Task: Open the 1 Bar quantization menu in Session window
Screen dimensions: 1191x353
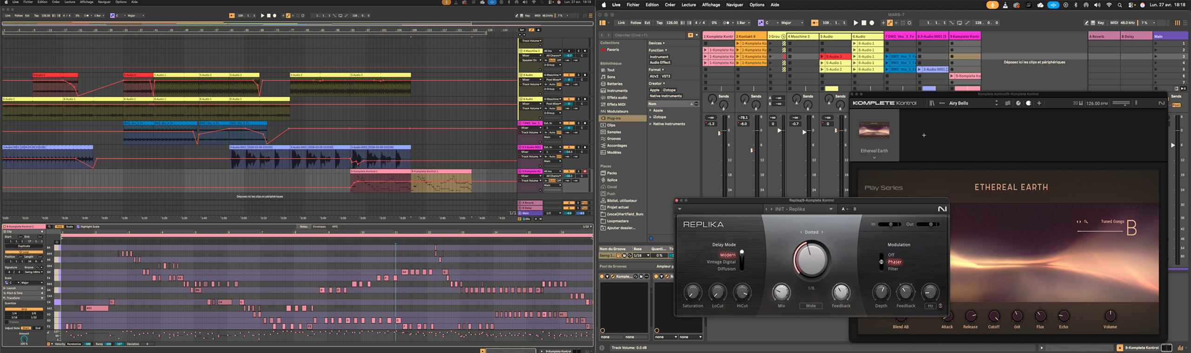Action: [743, 23]
